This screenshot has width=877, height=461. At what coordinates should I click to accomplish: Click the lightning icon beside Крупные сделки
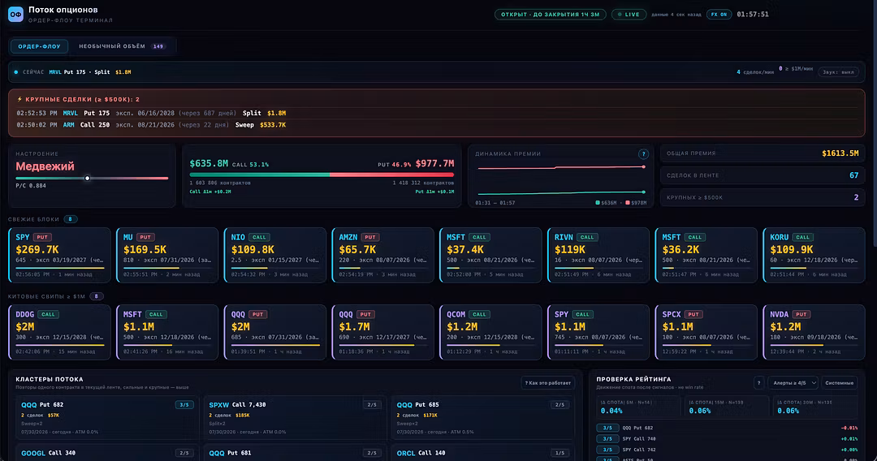[19, 100]
